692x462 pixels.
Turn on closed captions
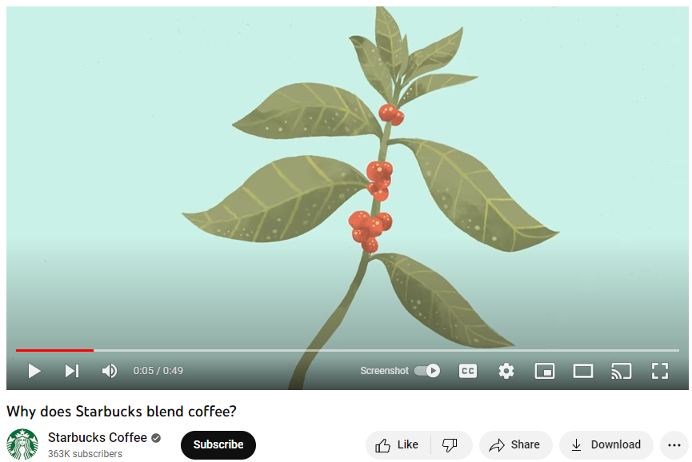[x=468, y=371]
